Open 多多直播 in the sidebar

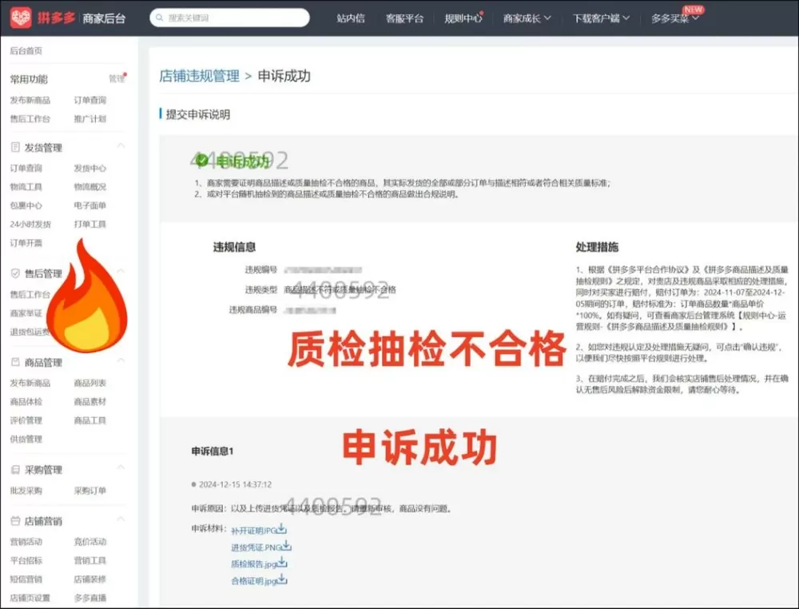click(x=90, y=598)
